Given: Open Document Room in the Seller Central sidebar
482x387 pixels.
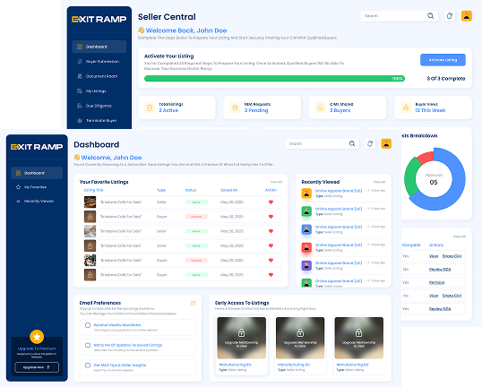Looking at the screenshot, I should [99, 76].
